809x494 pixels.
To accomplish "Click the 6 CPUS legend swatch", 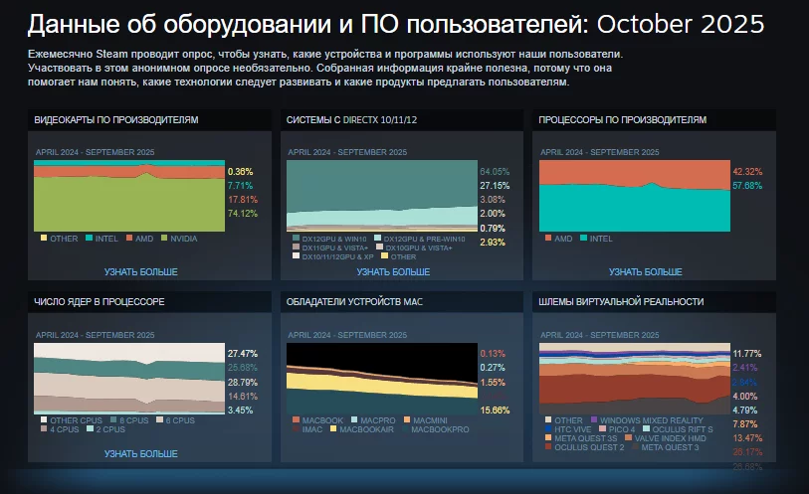I will [160, 419].
